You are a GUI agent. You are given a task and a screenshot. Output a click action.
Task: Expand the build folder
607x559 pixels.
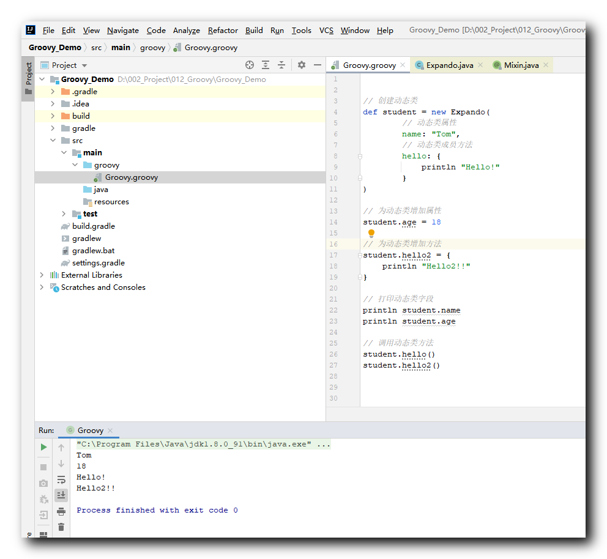[x=53, y=116]
